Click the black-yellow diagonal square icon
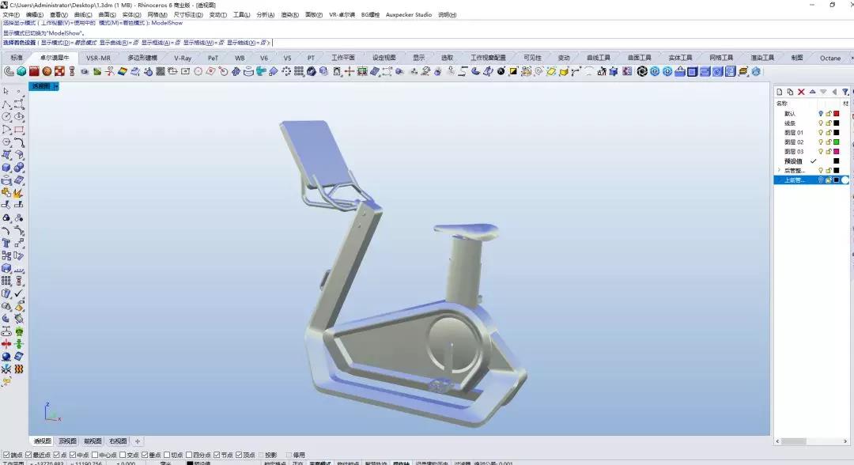Image resolution: width=854 pixels, height=465 pixels. click(x=513, y=71)
